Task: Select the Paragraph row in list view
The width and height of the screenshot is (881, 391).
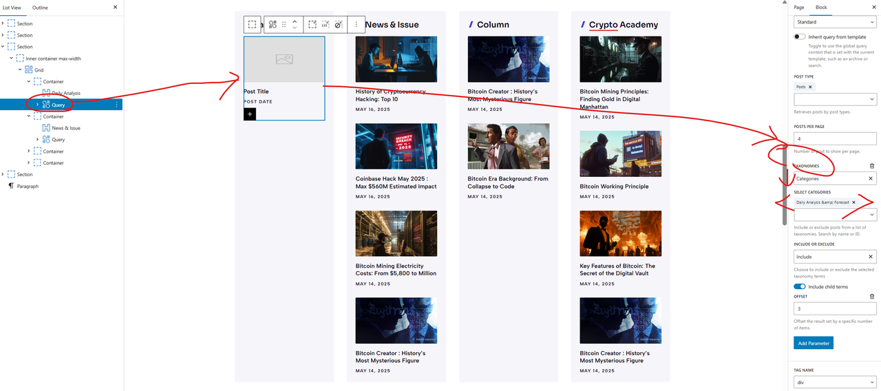Action: point(61,186)
